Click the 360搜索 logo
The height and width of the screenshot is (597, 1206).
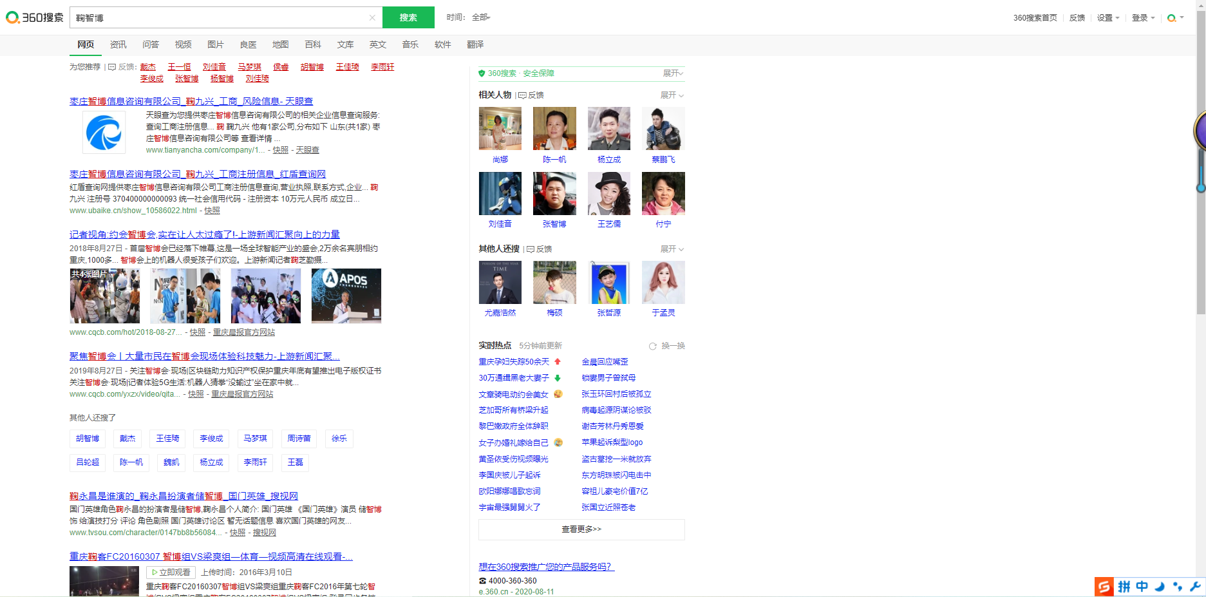[x=35, y=17]
